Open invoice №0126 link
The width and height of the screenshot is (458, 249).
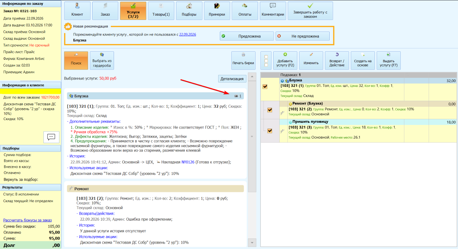pos(188,162)
